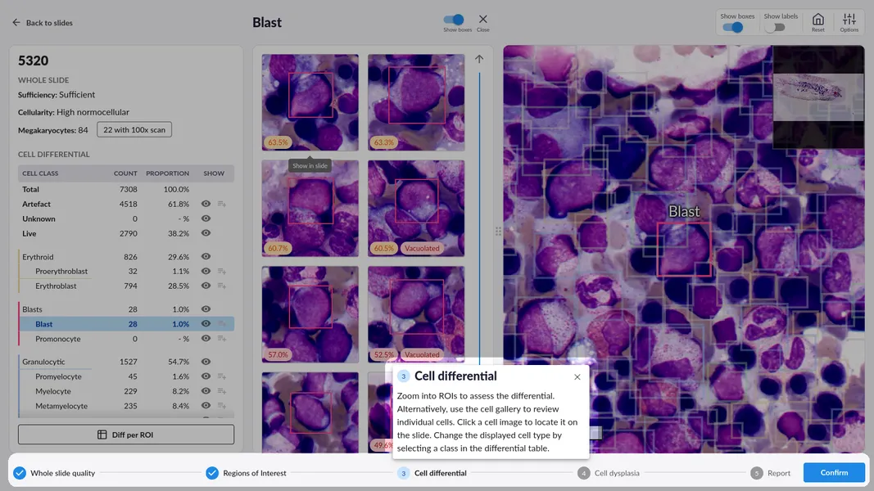874x491 pixels.
Task: Click the add-to-list icon beside Erythroblast
Action: click(x=221, y=286)
